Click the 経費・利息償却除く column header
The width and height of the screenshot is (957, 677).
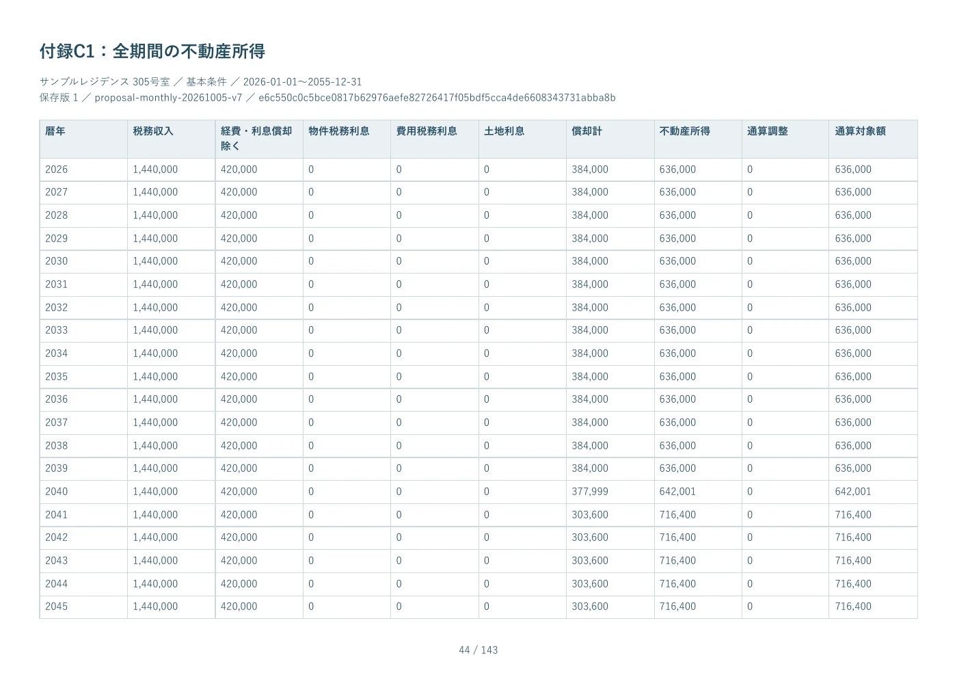coord(259,139)
